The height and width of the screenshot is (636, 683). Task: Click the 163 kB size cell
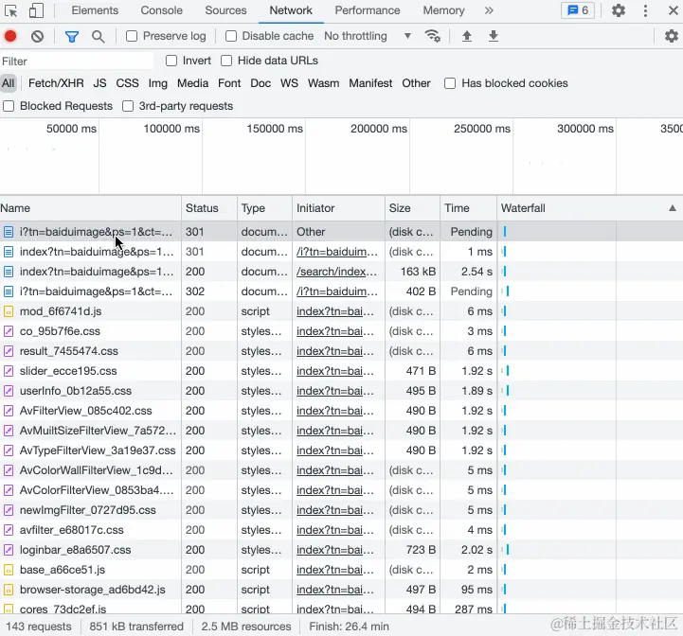412,272
